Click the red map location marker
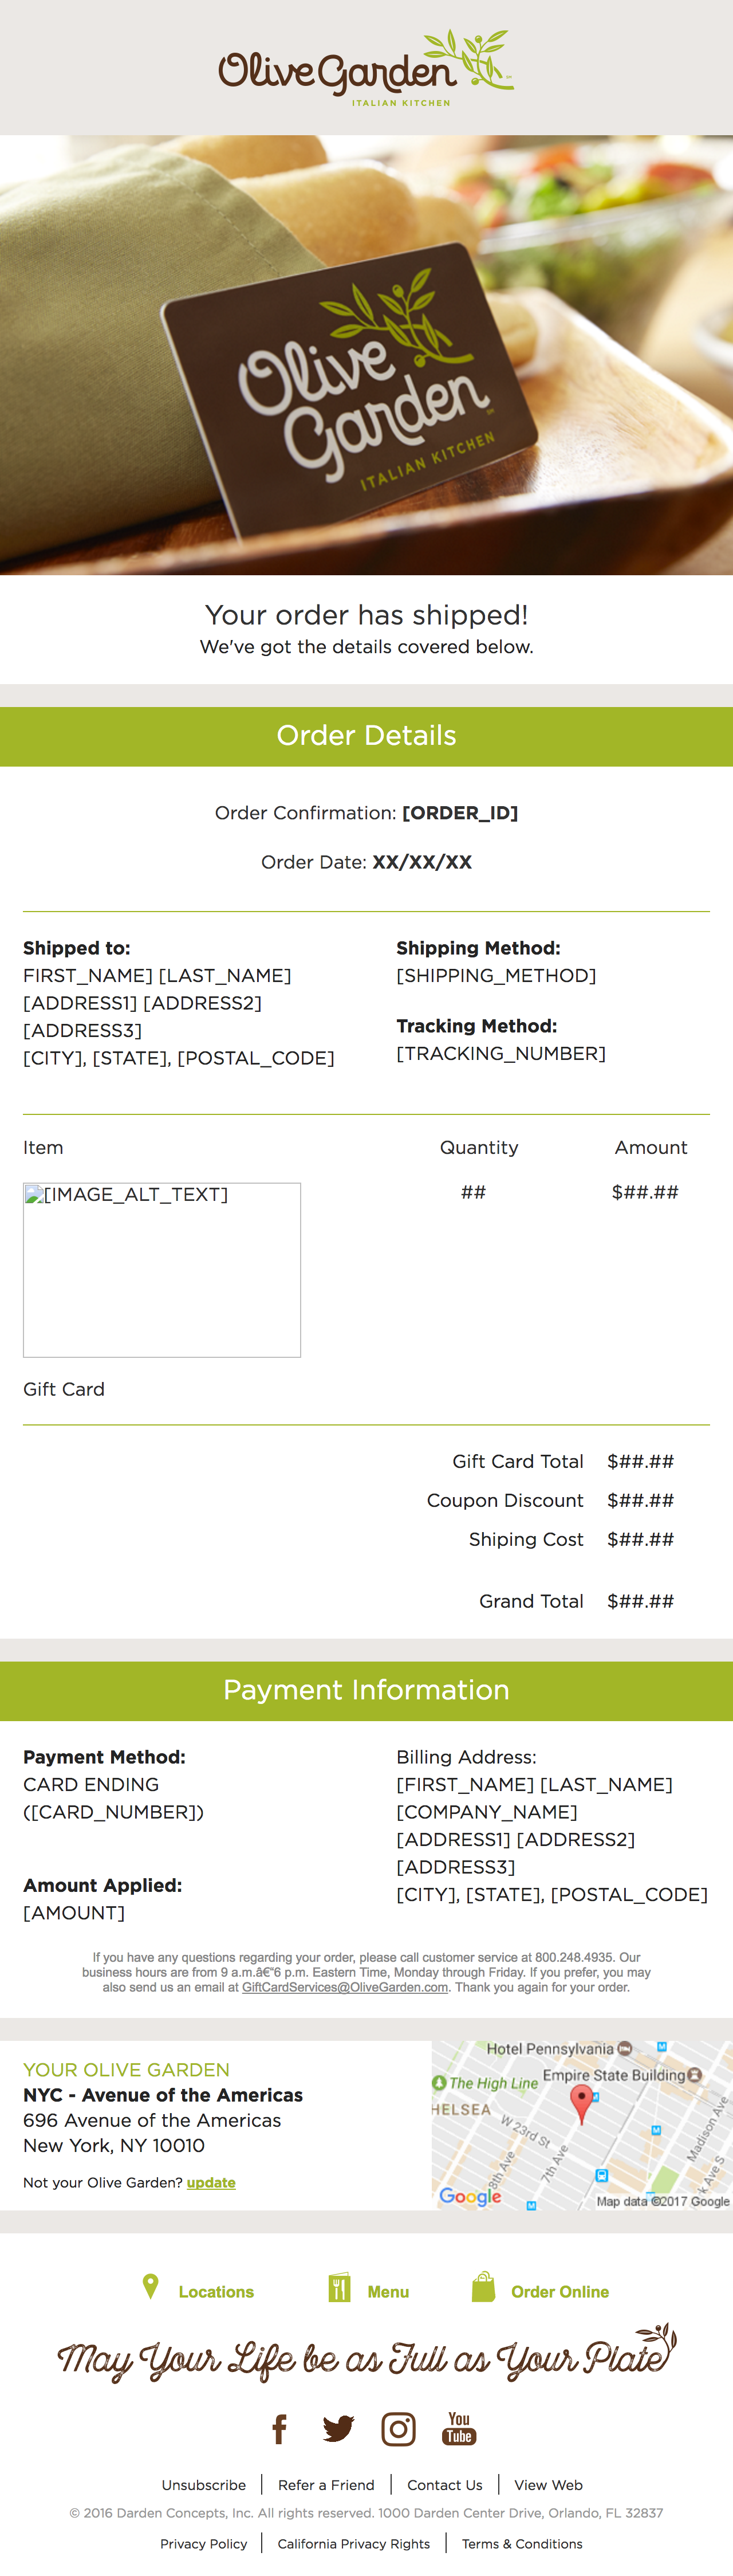 [x=581, y=2101]
